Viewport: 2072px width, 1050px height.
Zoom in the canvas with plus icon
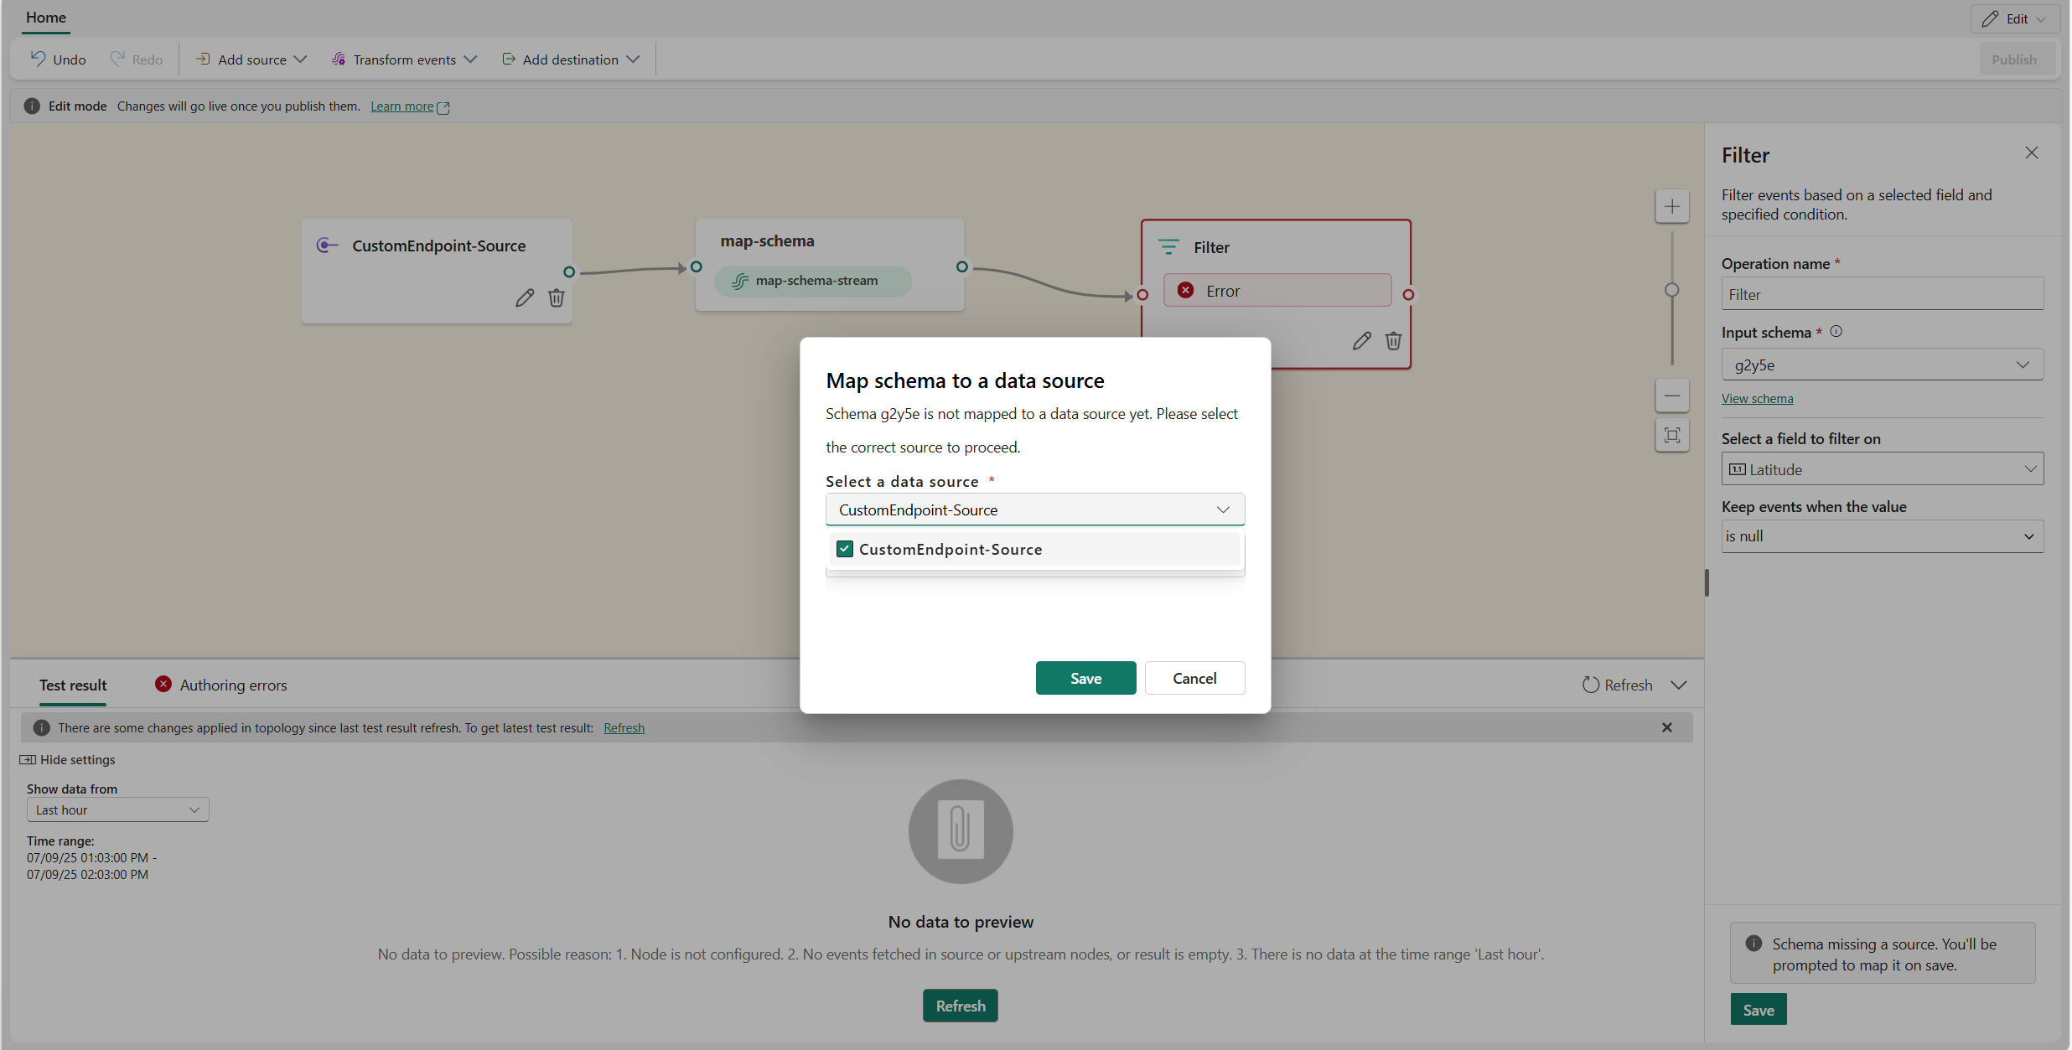(1672, 206)
